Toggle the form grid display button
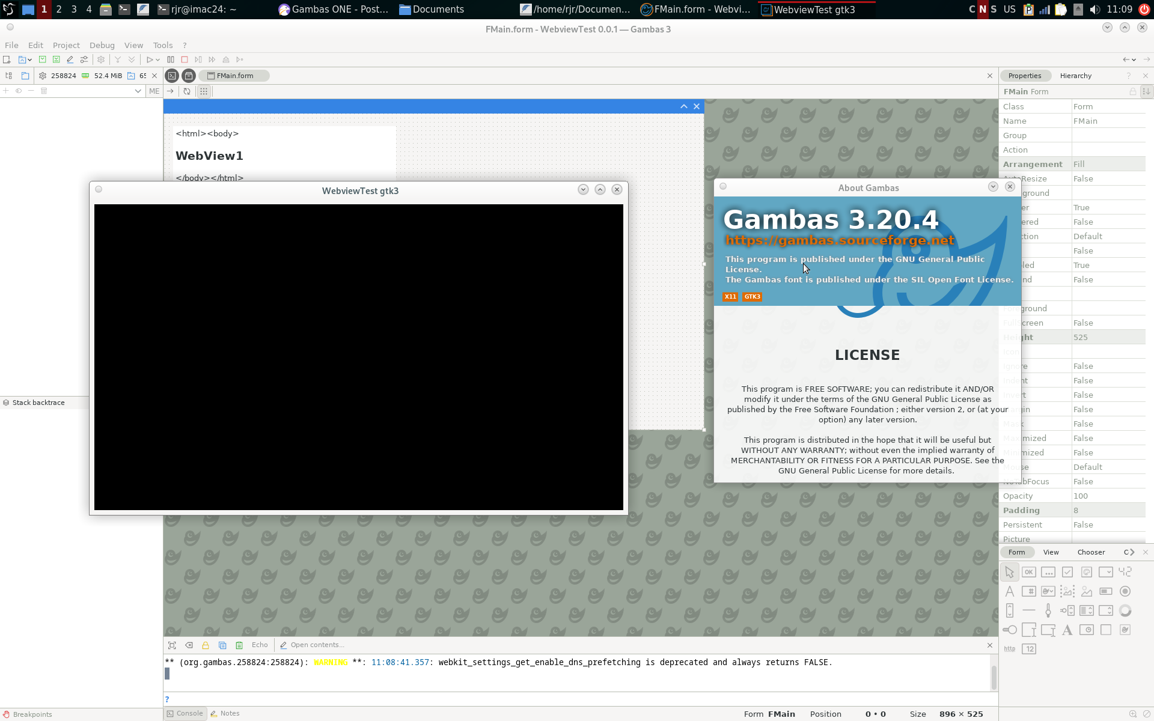1154x721 pixels. click(204, 91)
